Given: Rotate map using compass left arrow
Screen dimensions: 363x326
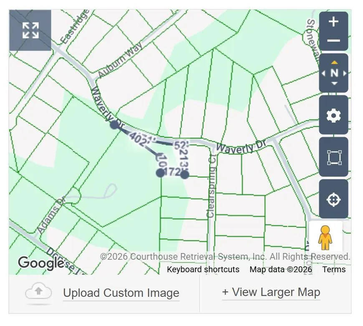Looking at the screenshot, I should point(323,73).
